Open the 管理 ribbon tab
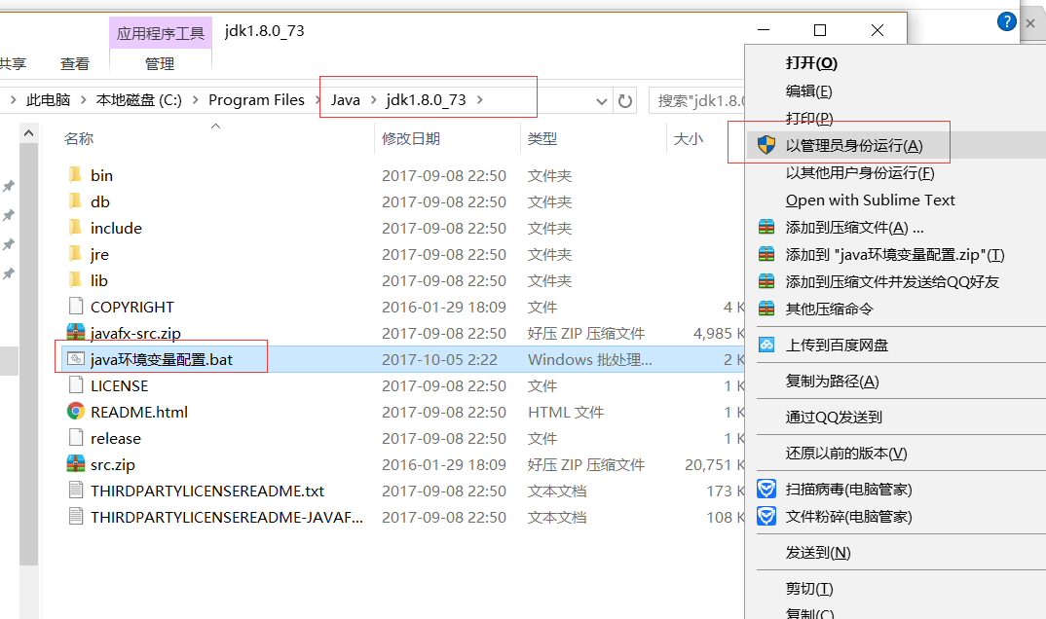 [x=160, y=64]
